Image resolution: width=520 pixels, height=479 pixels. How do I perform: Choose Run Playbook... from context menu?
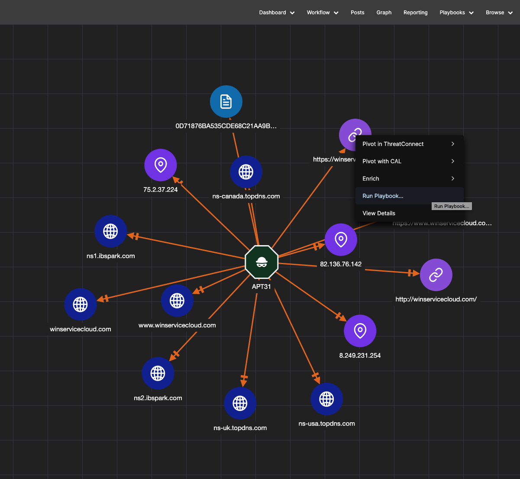409,196
